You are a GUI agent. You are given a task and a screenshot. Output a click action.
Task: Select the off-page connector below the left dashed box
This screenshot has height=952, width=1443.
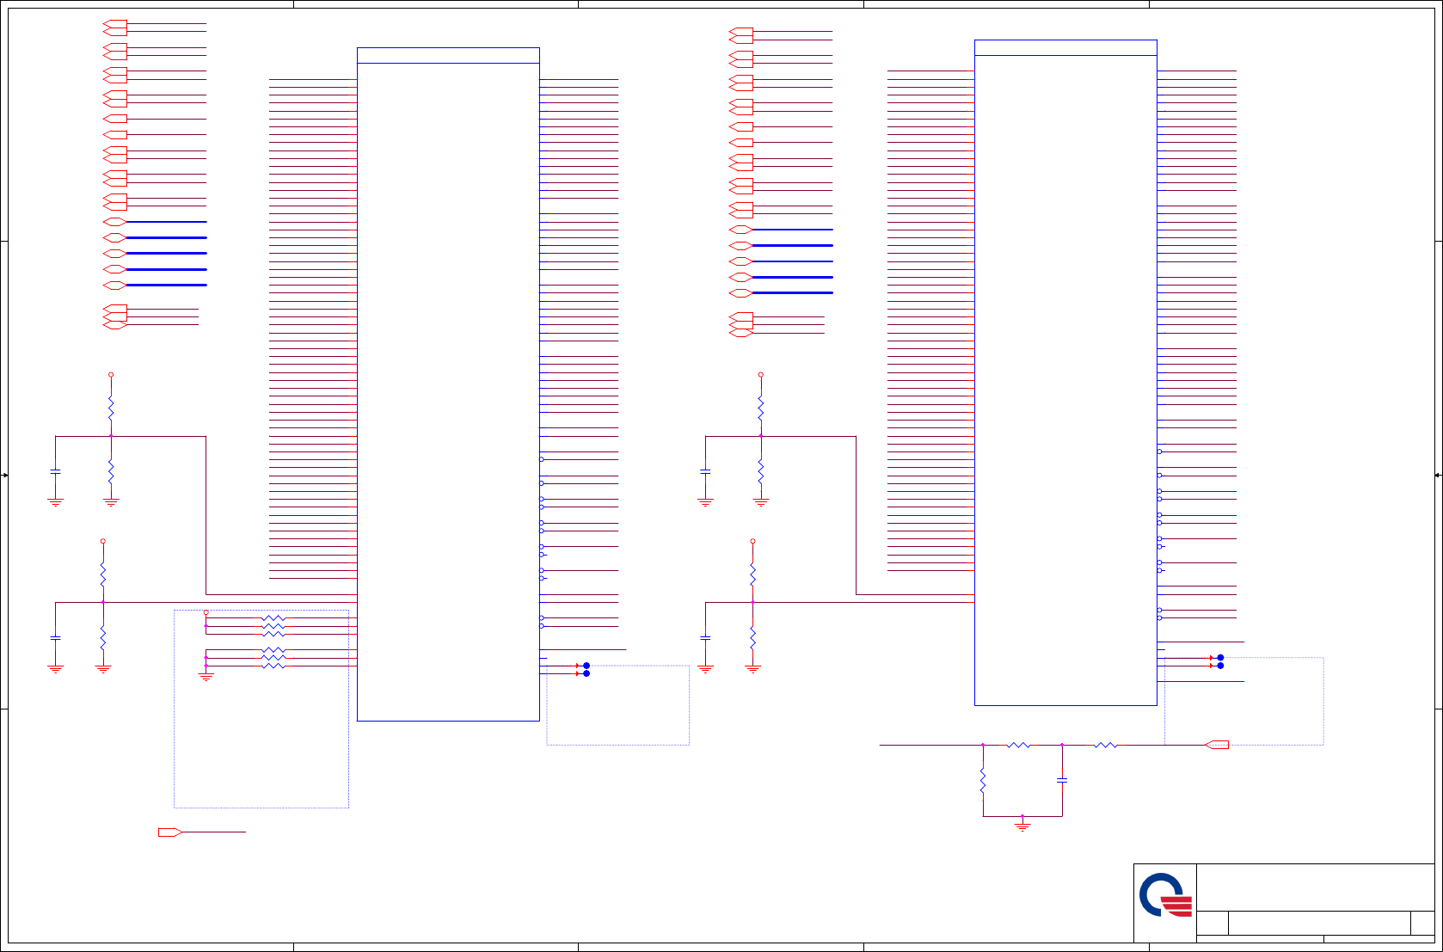170,832
